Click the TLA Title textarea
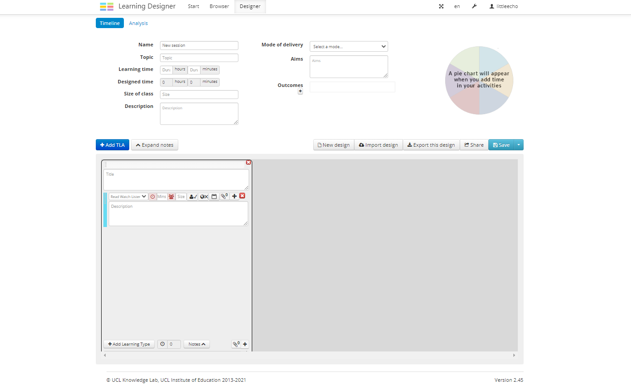The height and width of the screenshot is (384, 631). [176, 180]
